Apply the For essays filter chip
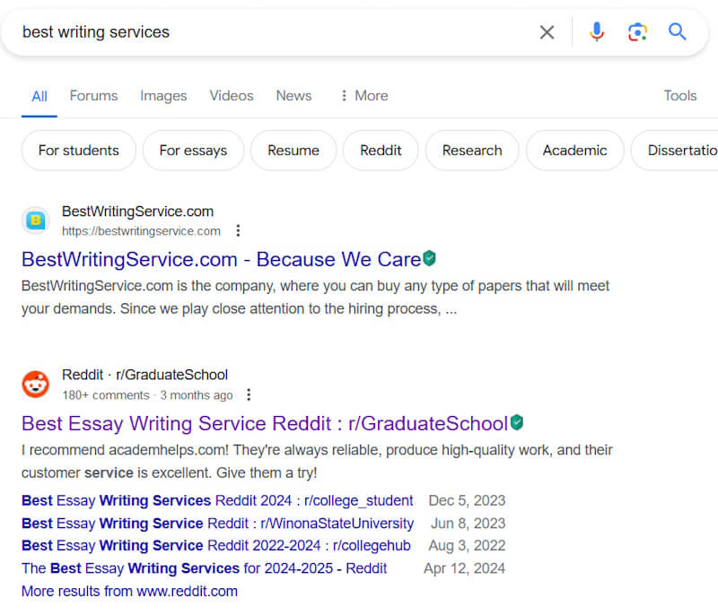The width and height of the screenshot is (718, 615). [193, 151]
